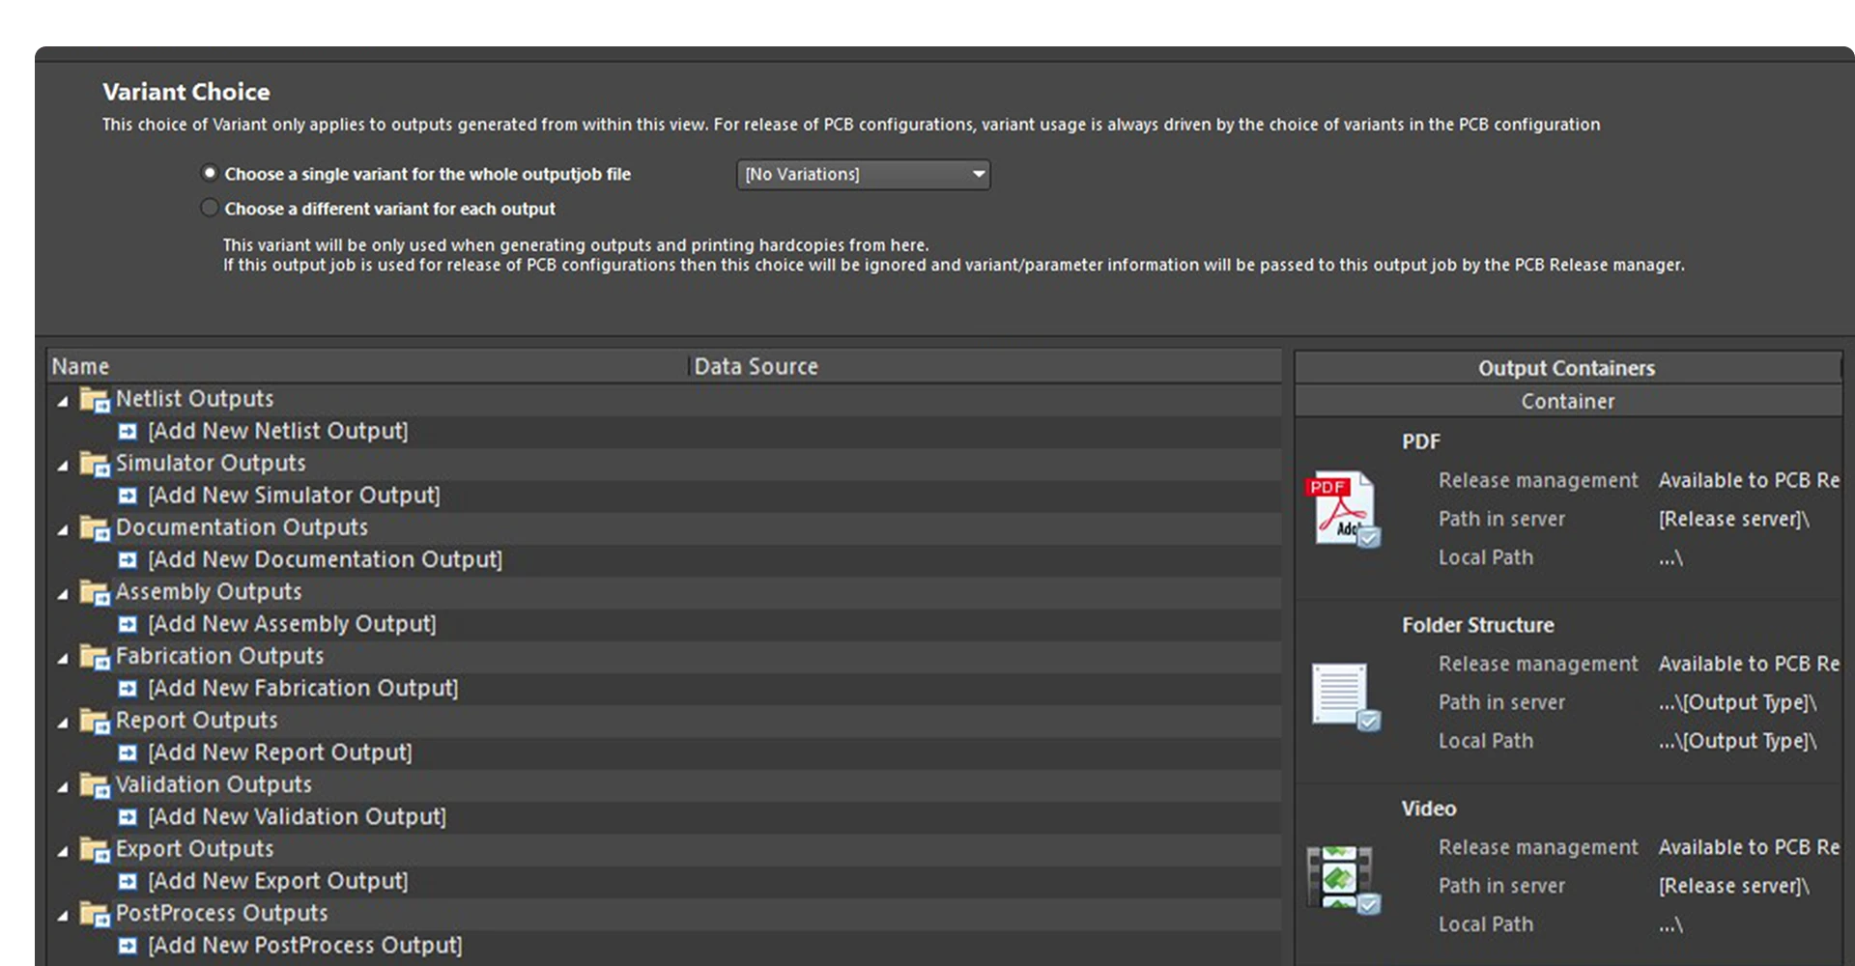The width and height of the screenshot is (1855, 966).
Task: Collapse the Netlist Outputs group
Action: [x=63, y=400]
